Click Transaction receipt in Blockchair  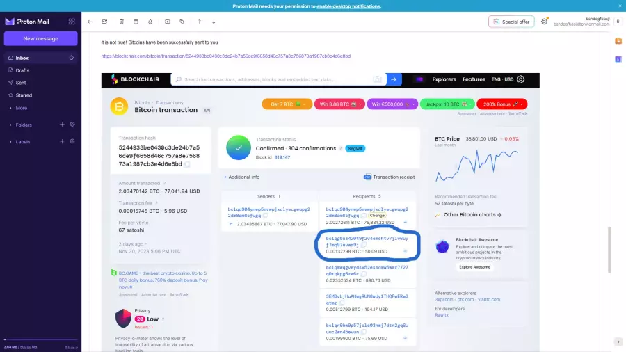point(389,177)
